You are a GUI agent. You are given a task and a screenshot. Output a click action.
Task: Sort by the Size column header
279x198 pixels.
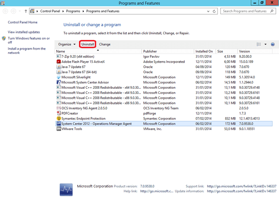point(227,51)
